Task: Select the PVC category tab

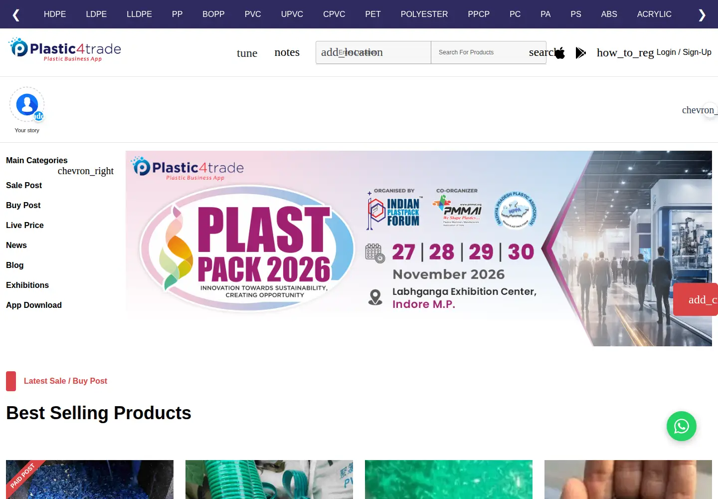Action: [253, 14]
